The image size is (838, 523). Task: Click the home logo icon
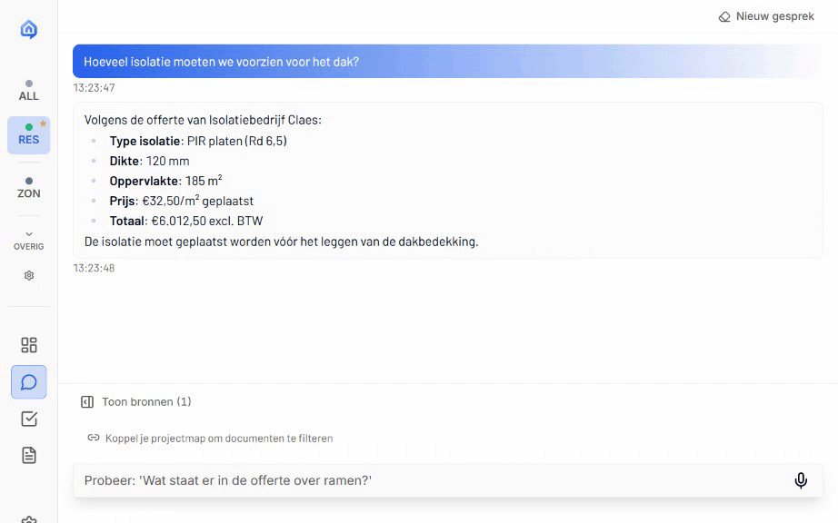[29, 30]
